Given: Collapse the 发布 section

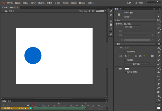Looking at the screenshot, I should [115, 20].
